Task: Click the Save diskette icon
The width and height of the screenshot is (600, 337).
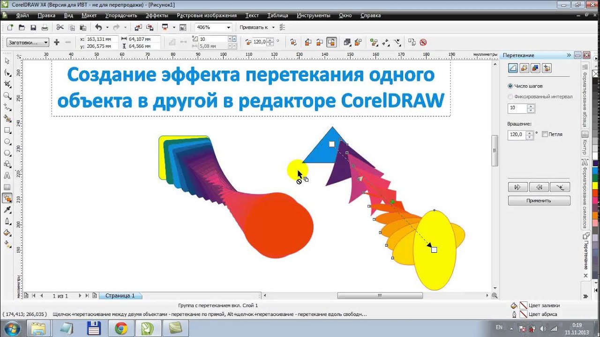Action: pos(33,28)
